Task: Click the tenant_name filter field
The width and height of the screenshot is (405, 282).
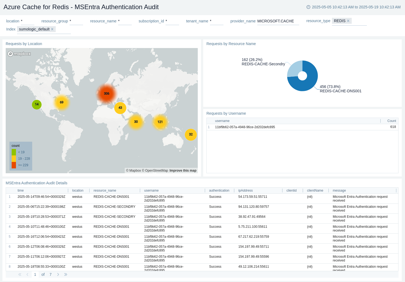Action: [x=217, y=21]
